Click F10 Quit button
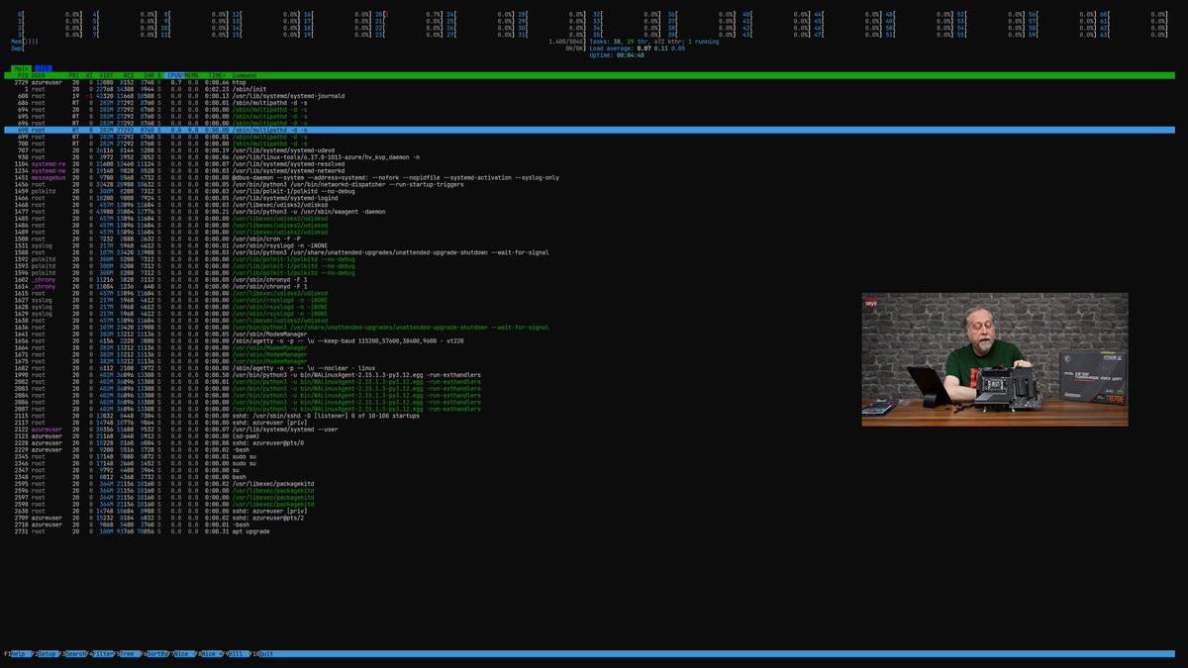 (263, 654)
